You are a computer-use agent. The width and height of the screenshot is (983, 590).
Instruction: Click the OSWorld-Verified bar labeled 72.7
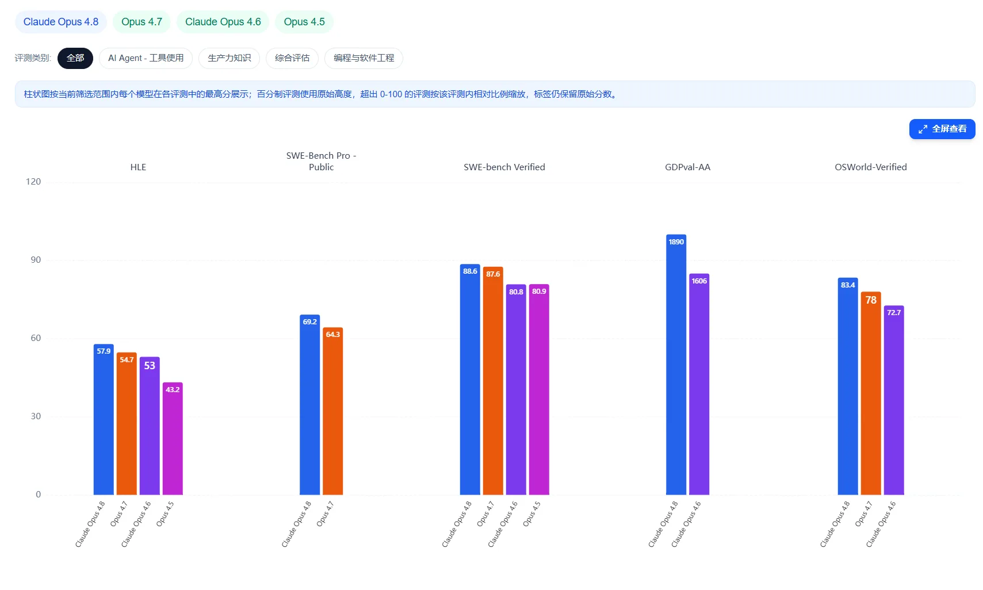(x=894, y=400)
